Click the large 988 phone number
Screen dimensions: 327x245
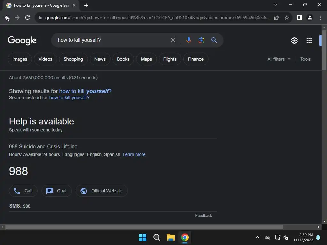coord(18,171)
